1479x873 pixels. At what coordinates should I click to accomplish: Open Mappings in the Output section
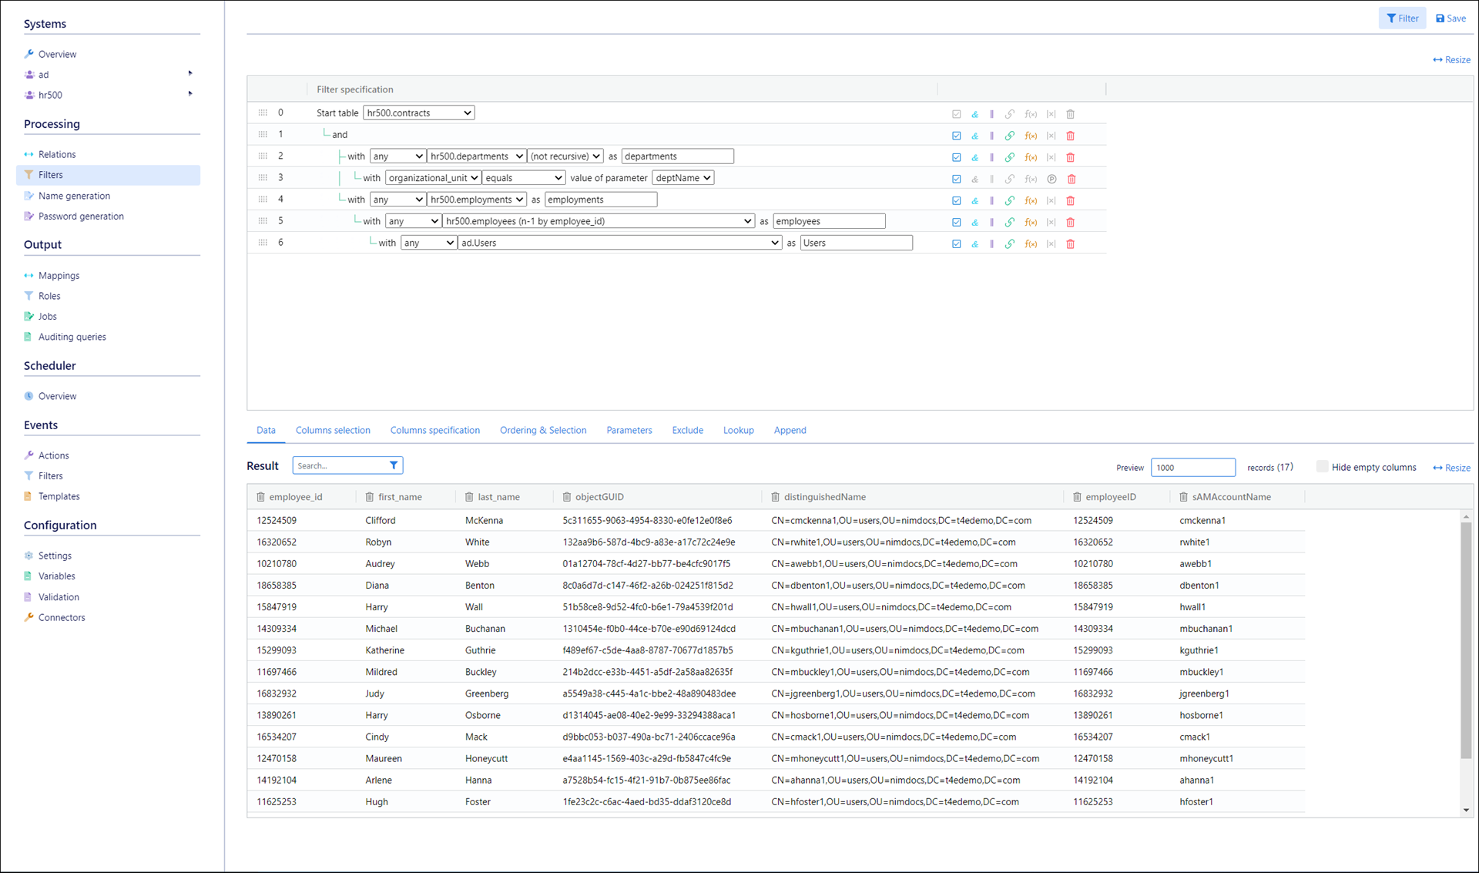pos(59,275)
